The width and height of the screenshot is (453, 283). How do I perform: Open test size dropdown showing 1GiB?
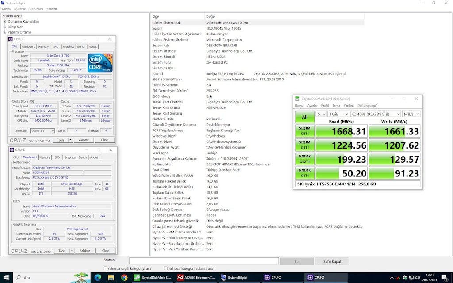338,114
